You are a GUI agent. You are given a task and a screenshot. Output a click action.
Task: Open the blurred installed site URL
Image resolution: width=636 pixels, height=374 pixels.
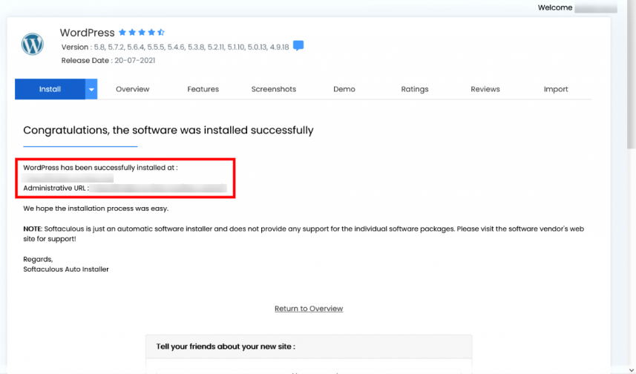68,178
